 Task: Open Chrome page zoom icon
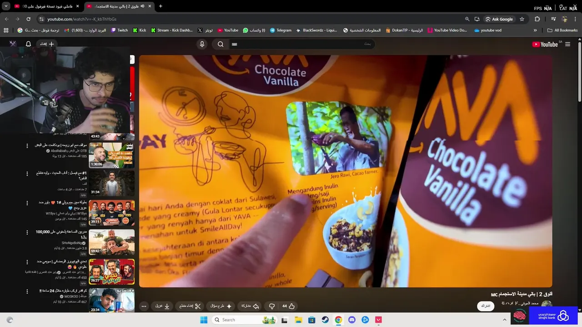[467, 19]
